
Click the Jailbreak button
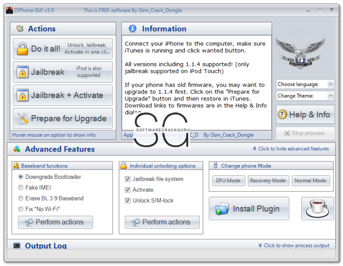(63, 72)
